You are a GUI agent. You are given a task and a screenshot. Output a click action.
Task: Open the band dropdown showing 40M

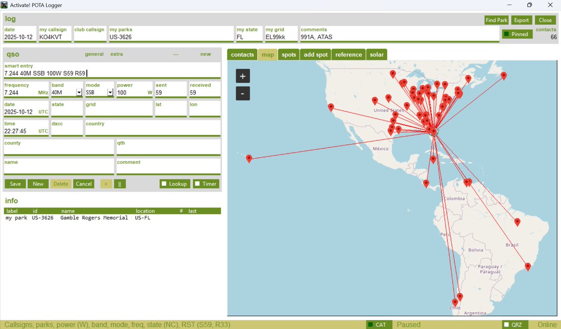79,93
